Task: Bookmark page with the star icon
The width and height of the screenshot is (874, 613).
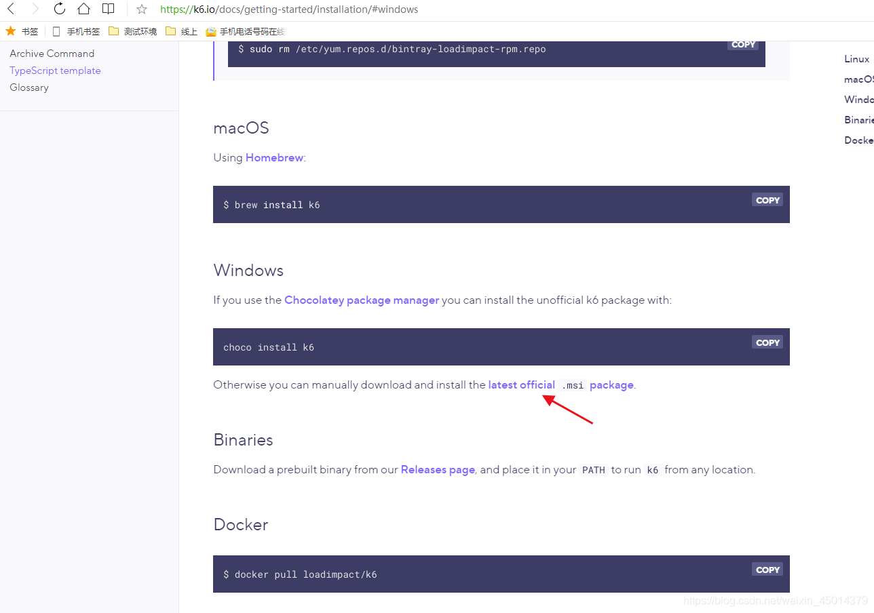Action: point(142,9)
